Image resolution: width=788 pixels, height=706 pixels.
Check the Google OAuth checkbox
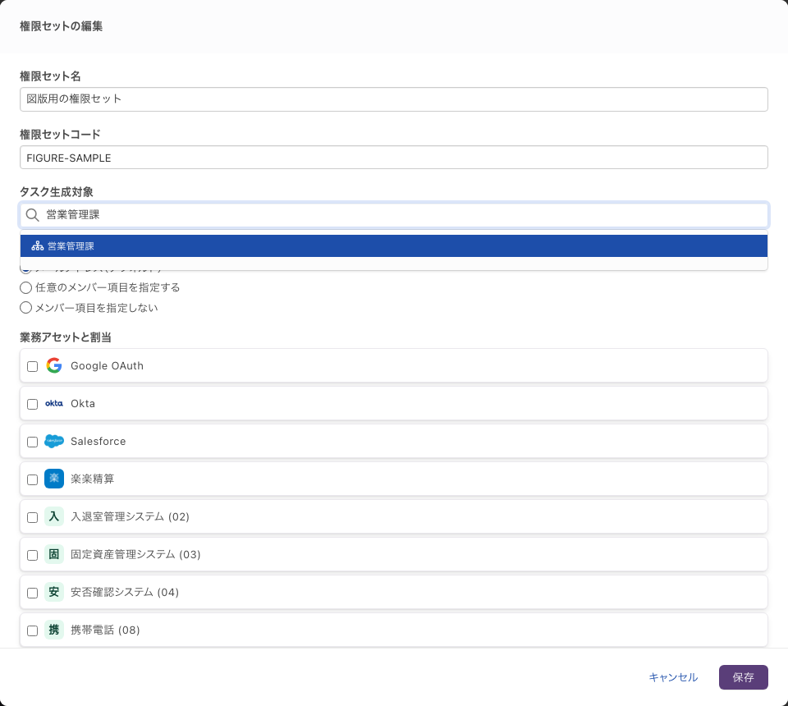pos(32,366)
